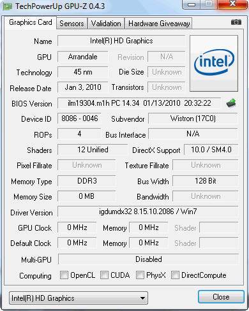Toggle the DirectCompute checkbox
This screenshot has width=249, height=311.
click(x=175, y=275)
